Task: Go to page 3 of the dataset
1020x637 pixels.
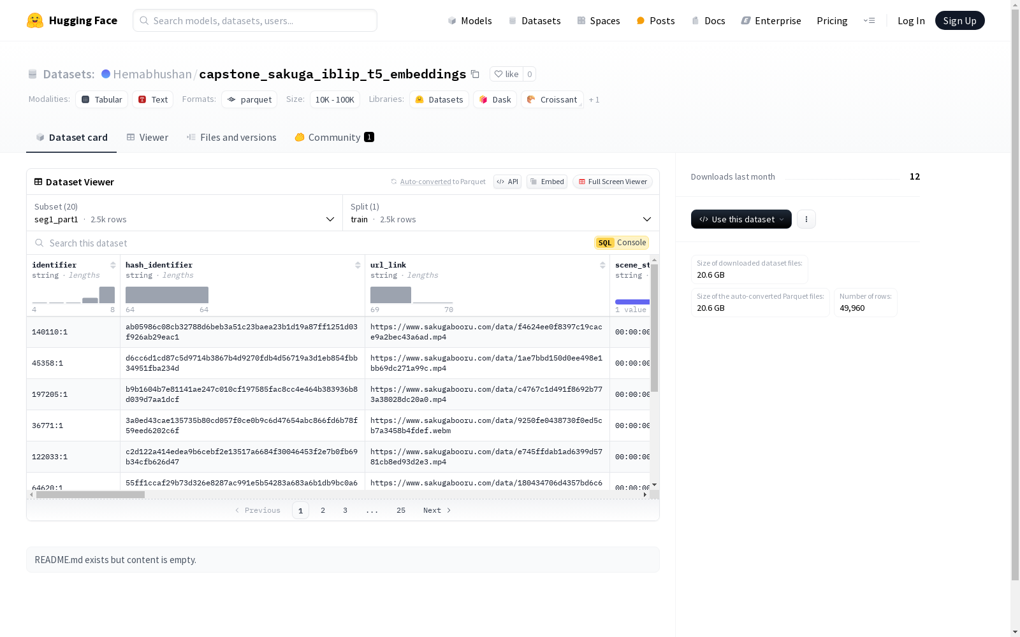Action: coord(346,510)
